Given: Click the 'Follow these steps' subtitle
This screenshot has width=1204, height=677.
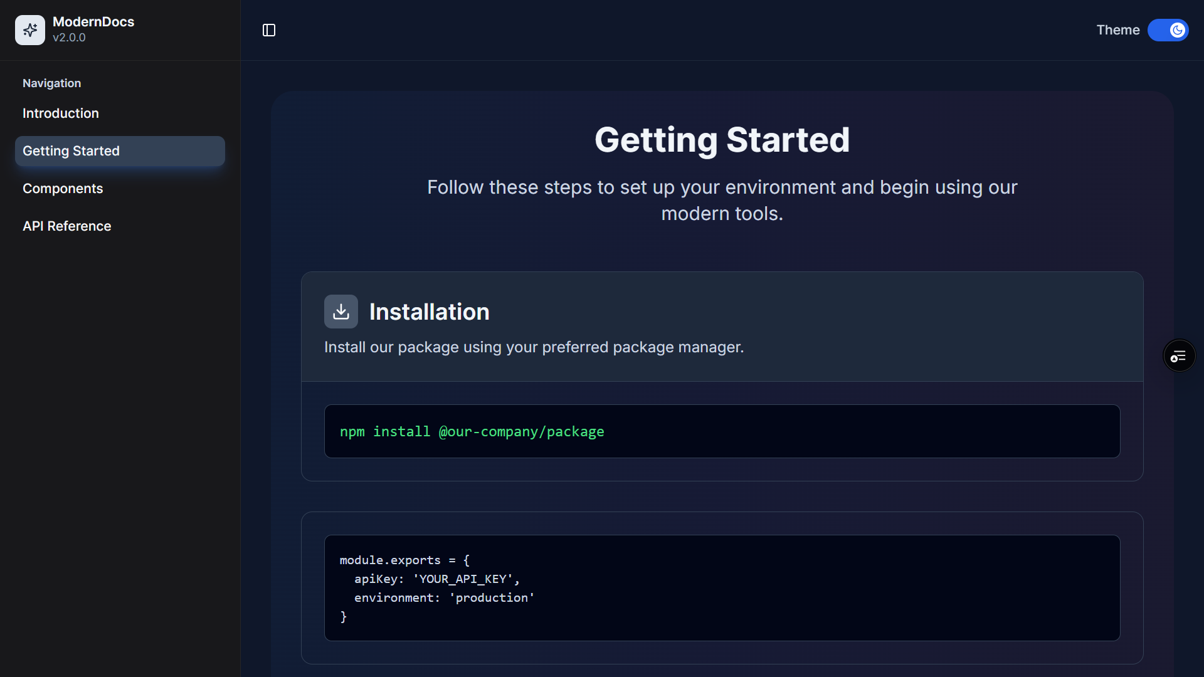Looking at the screenshot, I should pos(722,201).
